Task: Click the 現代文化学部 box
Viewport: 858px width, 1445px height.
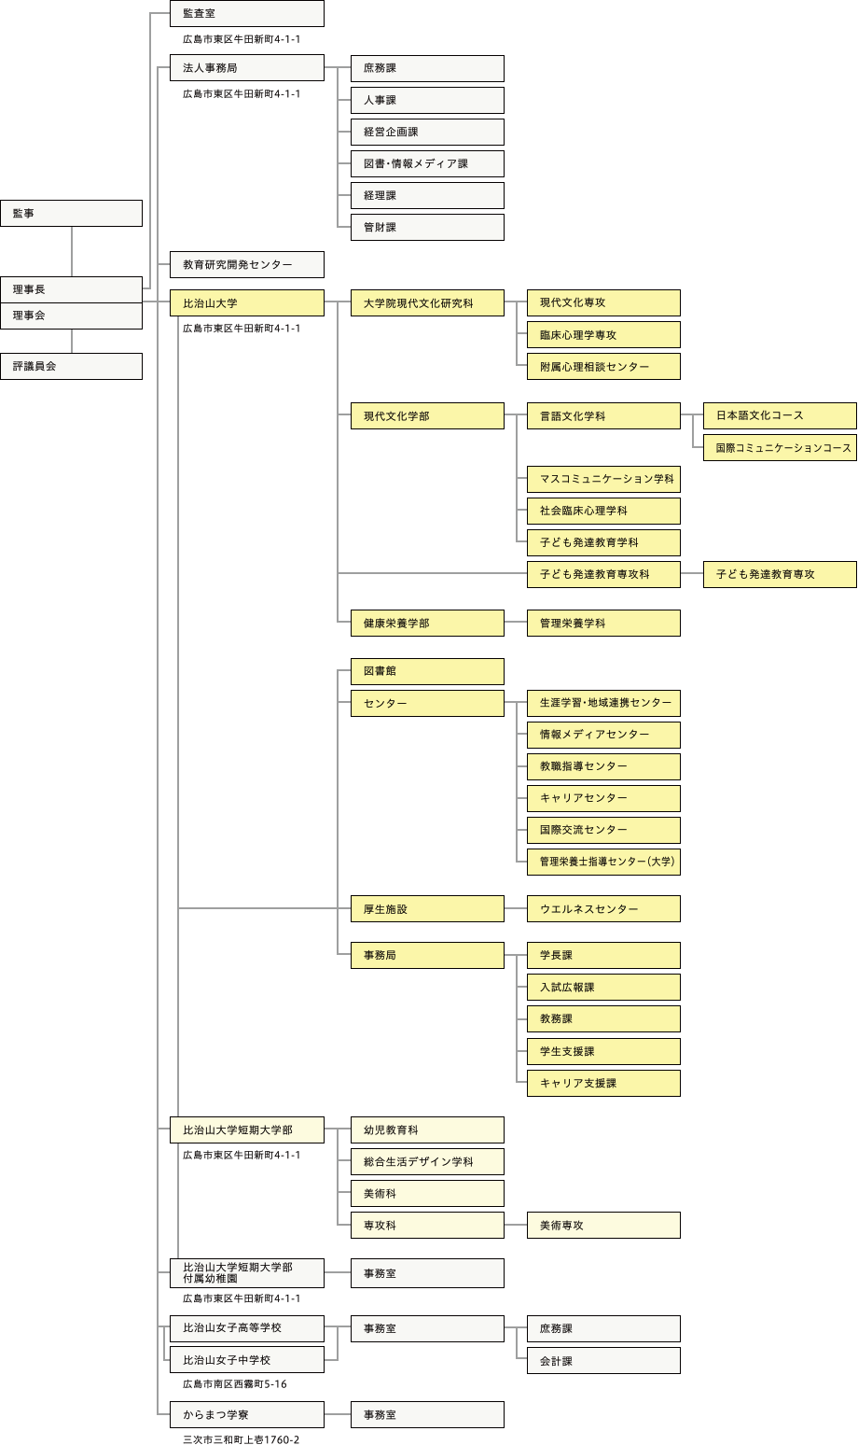Action: coord(427,415)
